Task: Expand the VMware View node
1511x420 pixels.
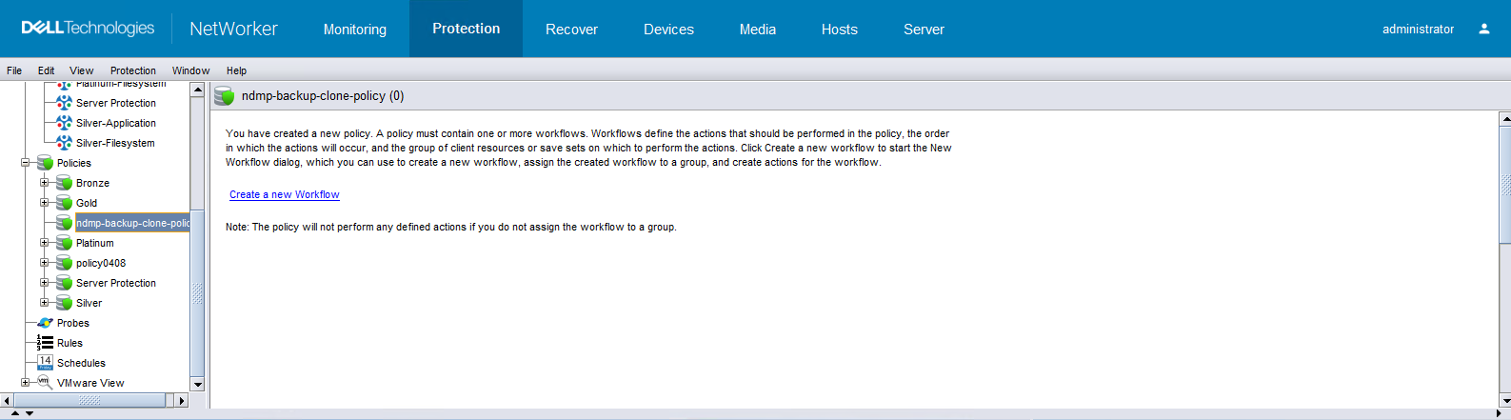Action: 26,383
